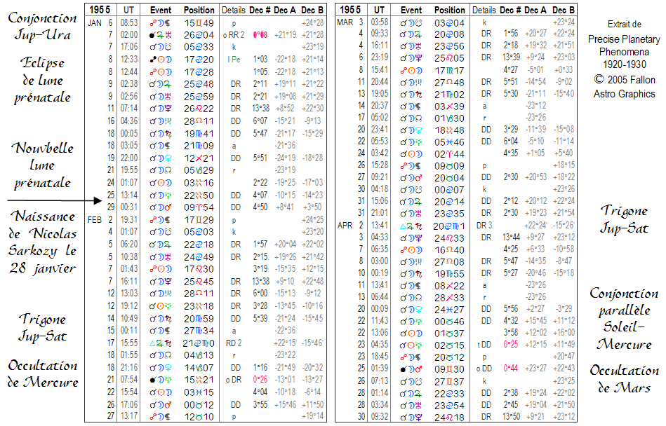This screenshot has height=426, width=666.
Task: Click the 'Conjonction Jup-Ura' annotation
Action: [x=42, y=27]
